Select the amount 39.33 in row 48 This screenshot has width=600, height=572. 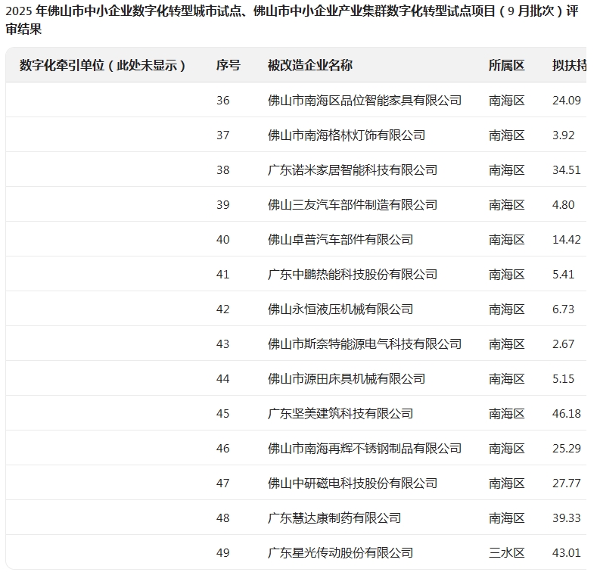567,518
